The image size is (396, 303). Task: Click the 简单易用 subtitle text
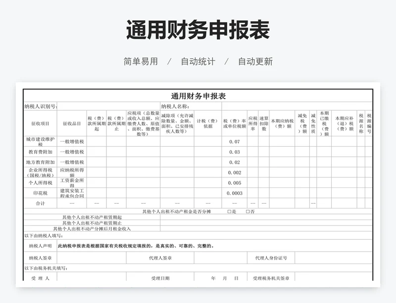pyautogui.click(x=141, y=62)
